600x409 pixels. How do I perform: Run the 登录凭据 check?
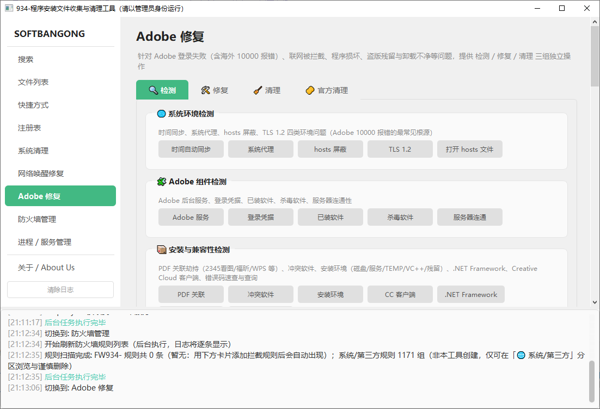point(261,217)
